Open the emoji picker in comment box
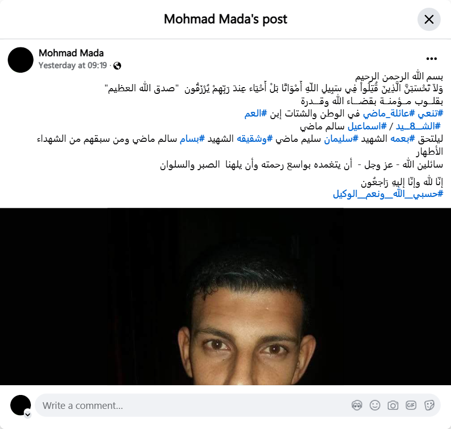Image resolution: width=451 pixels, height=429 pixels. tap(375, 405)
